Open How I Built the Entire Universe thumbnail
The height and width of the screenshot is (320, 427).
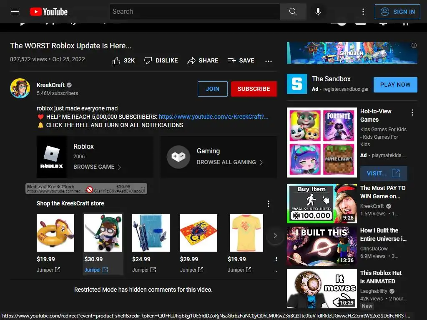[x=322, y=246]
